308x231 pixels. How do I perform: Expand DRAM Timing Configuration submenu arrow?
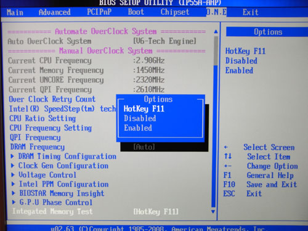point(12,156)
